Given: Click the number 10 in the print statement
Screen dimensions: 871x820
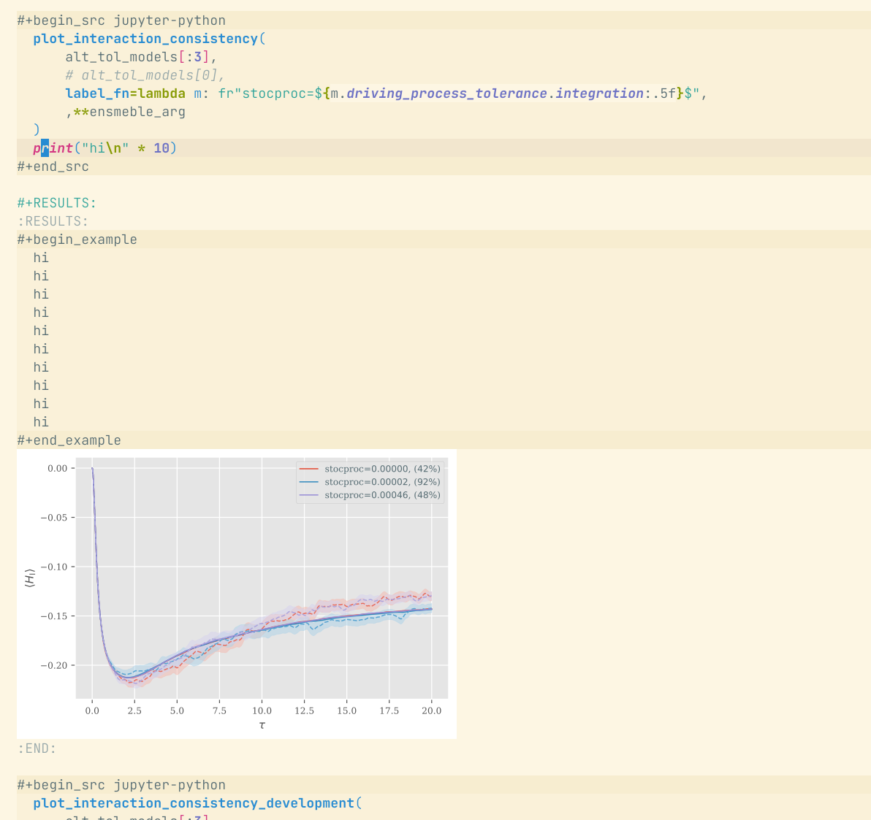Looking at the screenshot, I should click(x=161, y=148).
